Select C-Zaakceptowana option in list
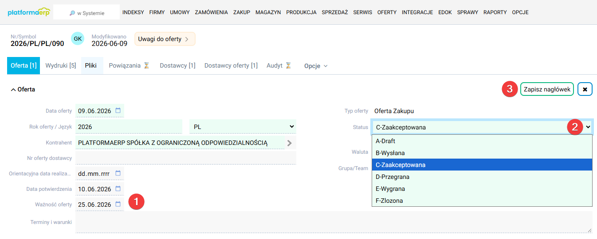This screenshot has width=597, height=239. 482,165
